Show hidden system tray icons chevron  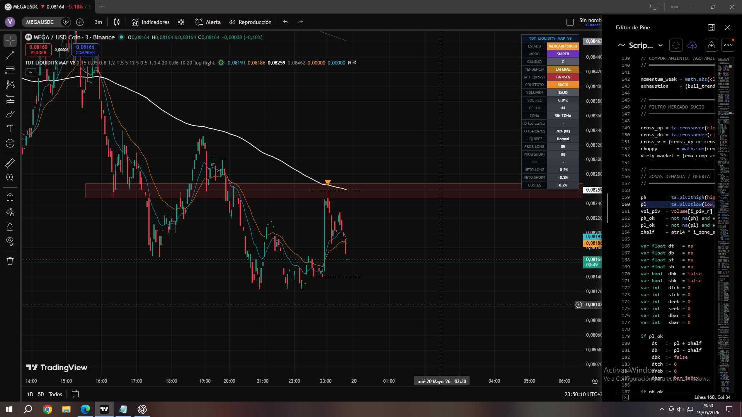coord(662,409)
